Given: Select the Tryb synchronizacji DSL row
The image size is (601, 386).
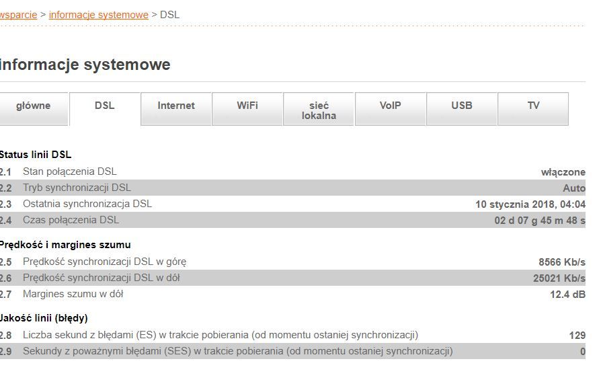Looking at the screenshot, I should [77, 188].
